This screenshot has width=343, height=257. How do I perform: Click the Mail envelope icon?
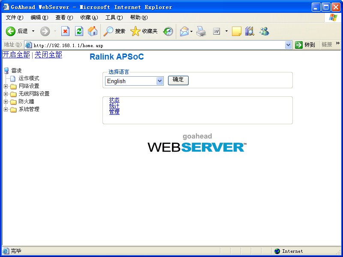[x=184, y=31]
